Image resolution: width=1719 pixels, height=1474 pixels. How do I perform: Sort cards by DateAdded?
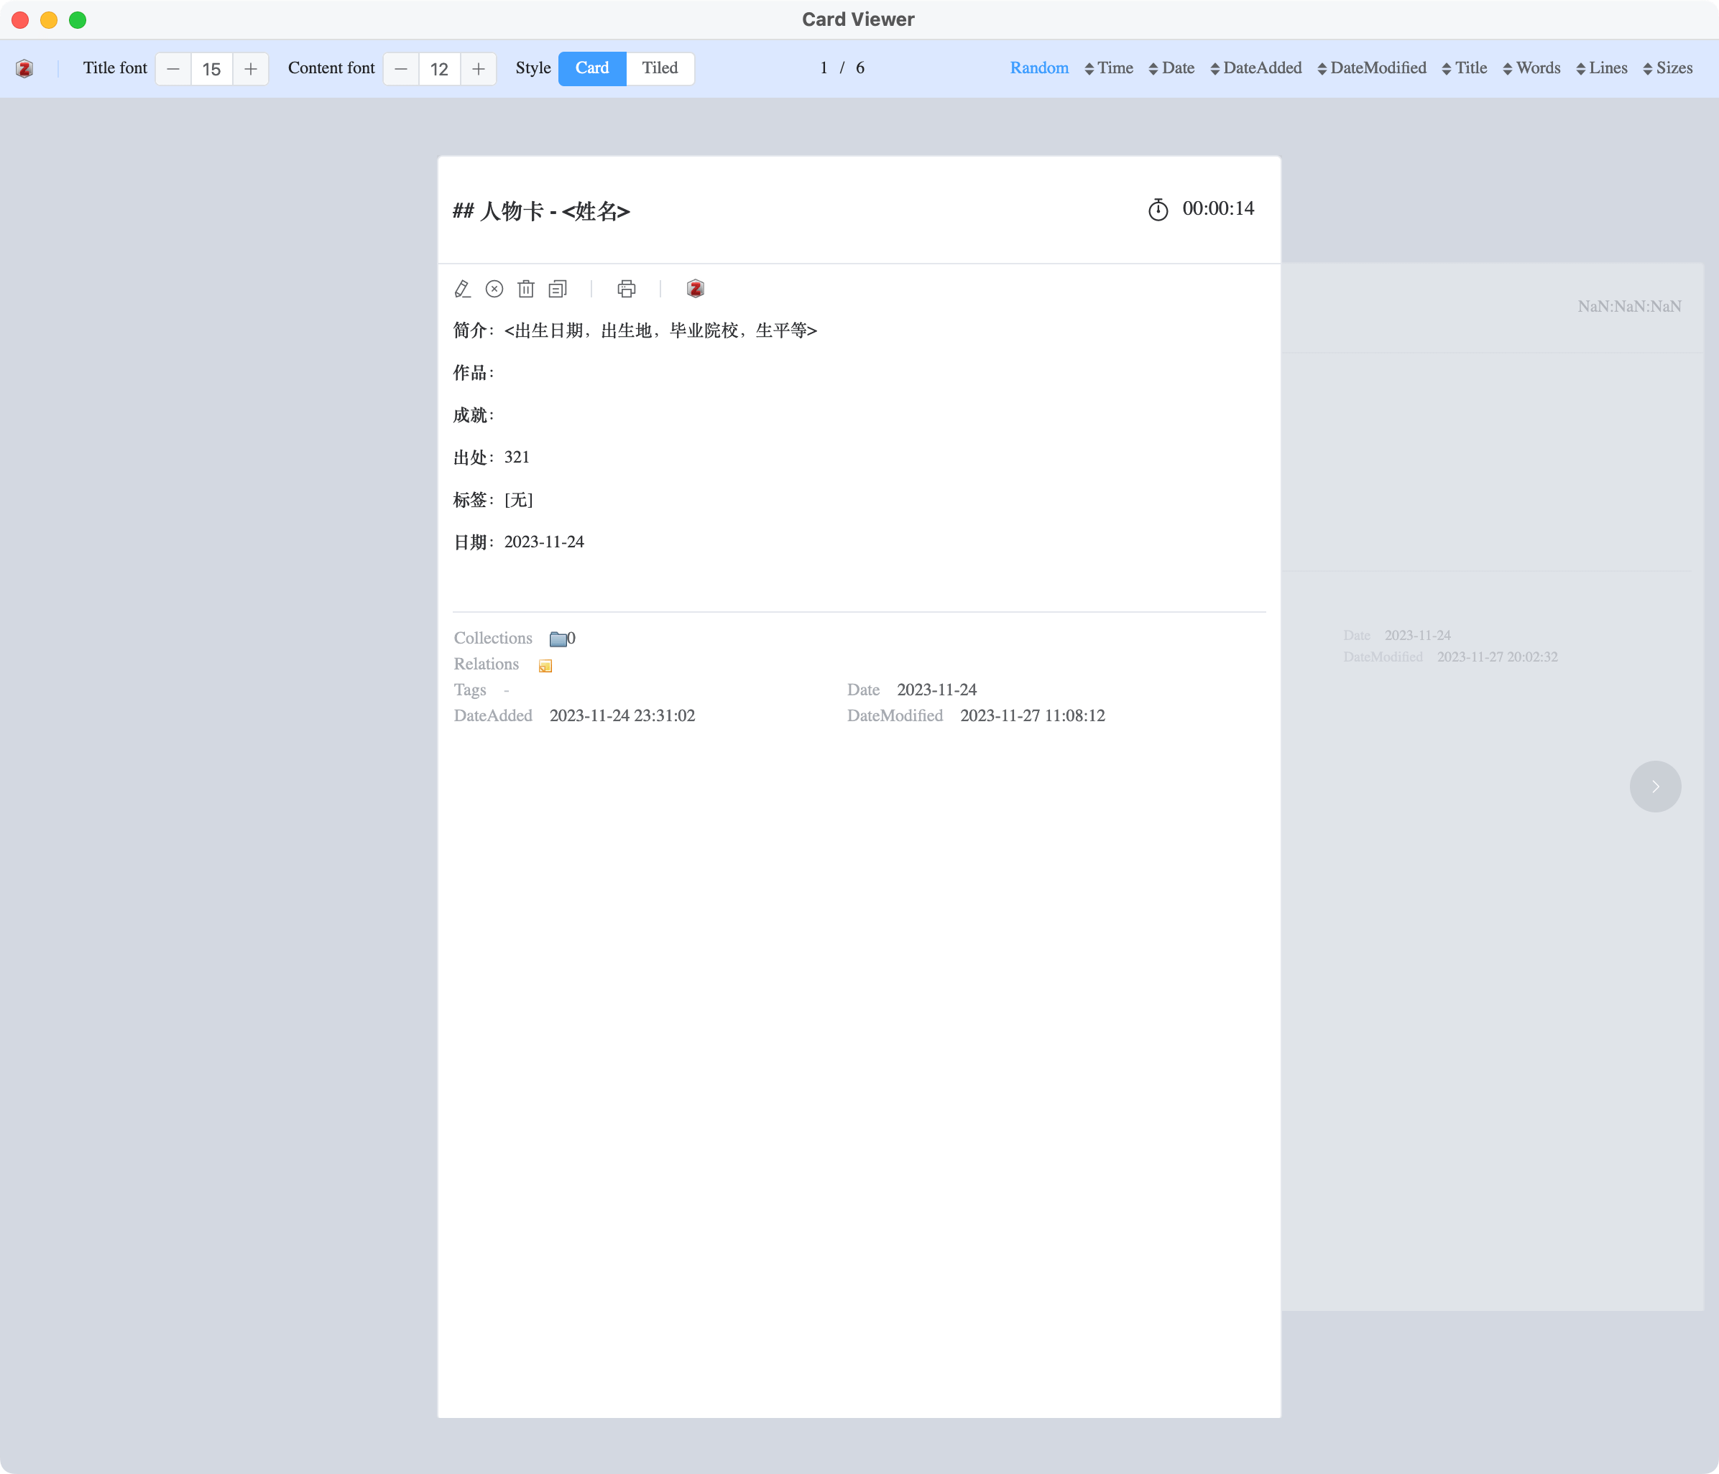click(1256, 68)
